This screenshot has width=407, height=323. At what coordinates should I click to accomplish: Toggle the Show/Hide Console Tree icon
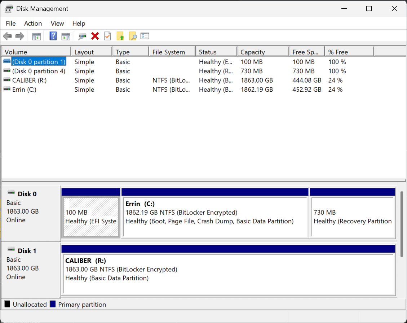(x=36, y=36)
